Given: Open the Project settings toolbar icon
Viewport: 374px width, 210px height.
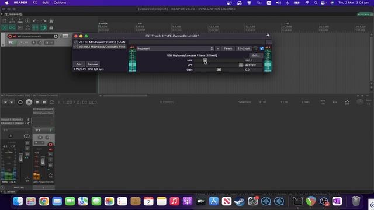Looking at the screenshot, I should coord(27,21).
